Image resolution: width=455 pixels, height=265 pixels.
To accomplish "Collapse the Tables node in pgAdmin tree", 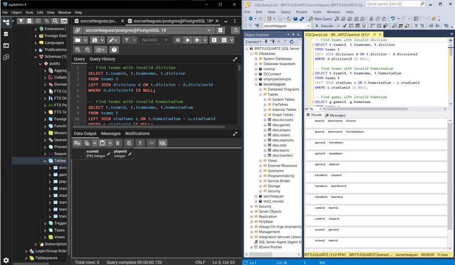I will click(x=45, y=161).
